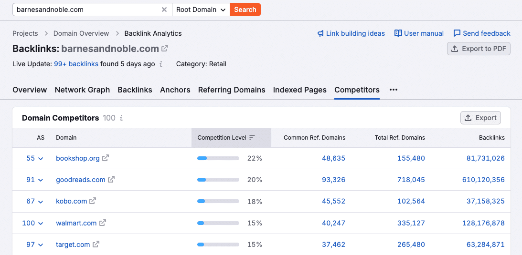Open the 99+ backlinks link
Image resolution: width=522 pixels, height=255 pixels.
(76, 64)
